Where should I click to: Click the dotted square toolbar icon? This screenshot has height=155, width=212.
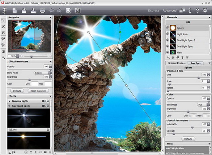68,11
